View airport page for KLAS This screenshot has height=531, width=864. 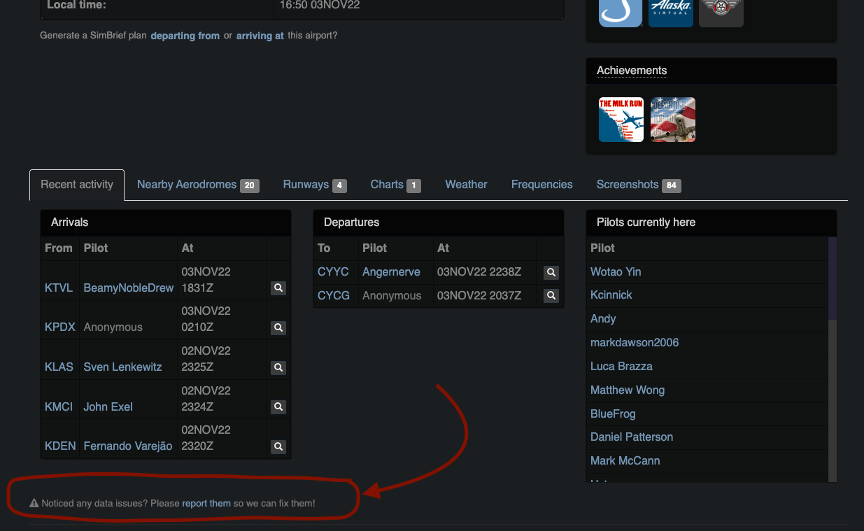pyautogui.click(x=59, y=367)
